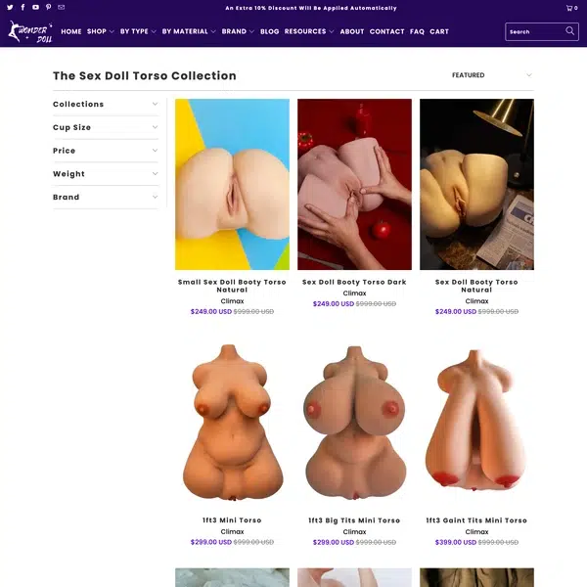Open the shopping cart icon at top right
Screen dimensions: 587x587
pyautogui.click(x=571, y=8)
